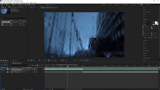This screenshot has width=160, height=90.
Task: Open the Animation menu
Action: [x=22, y=3]
